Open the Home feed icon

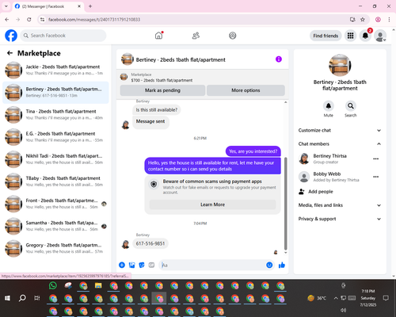[x=158, y=36]
